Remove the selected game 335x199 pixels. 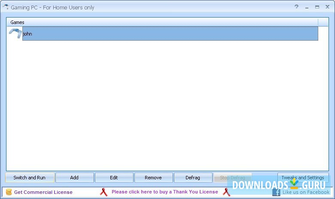tap(153, 178)
